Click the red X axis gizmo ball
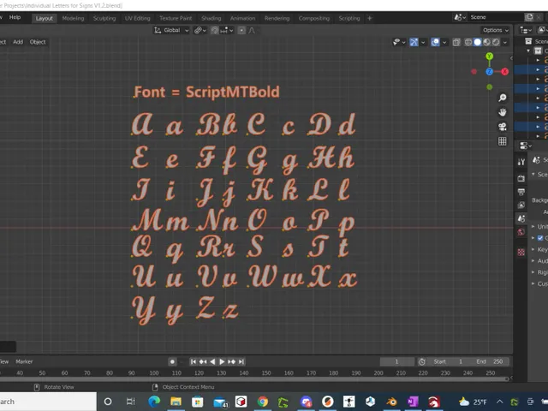548x411 pixels. (x=504, y=72)
